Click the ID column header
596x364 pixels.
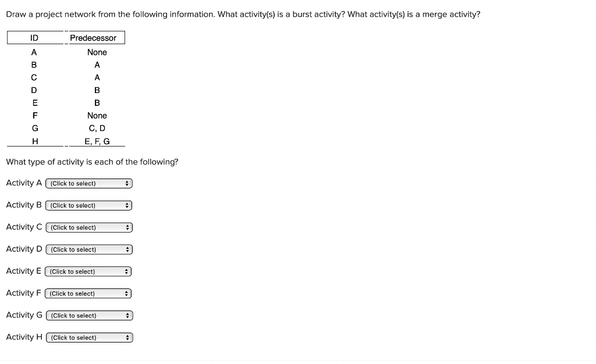click(x=34, y=37)
